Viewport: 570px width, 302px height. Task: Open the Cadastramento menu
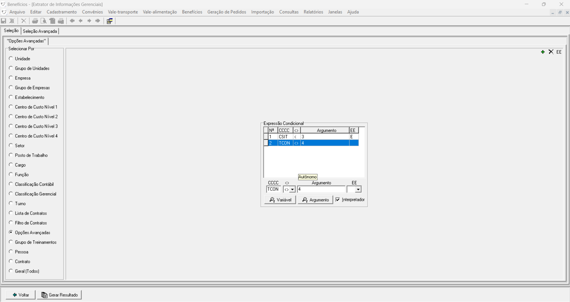62,12
